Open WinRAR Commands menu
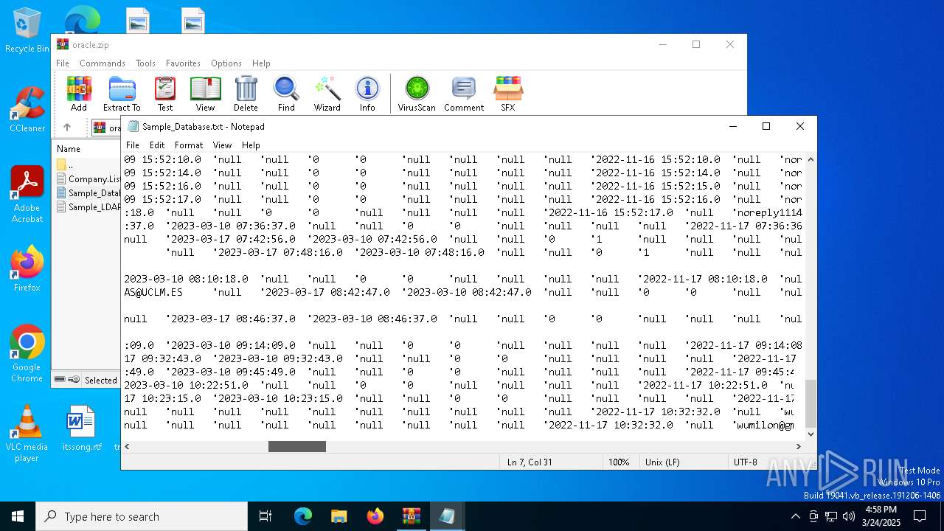 point(103,63)
